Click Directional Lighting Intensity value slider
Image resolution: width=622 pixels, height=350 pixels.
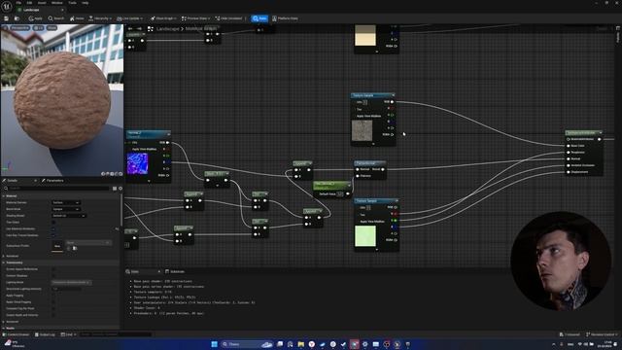[x=66, y=289]
